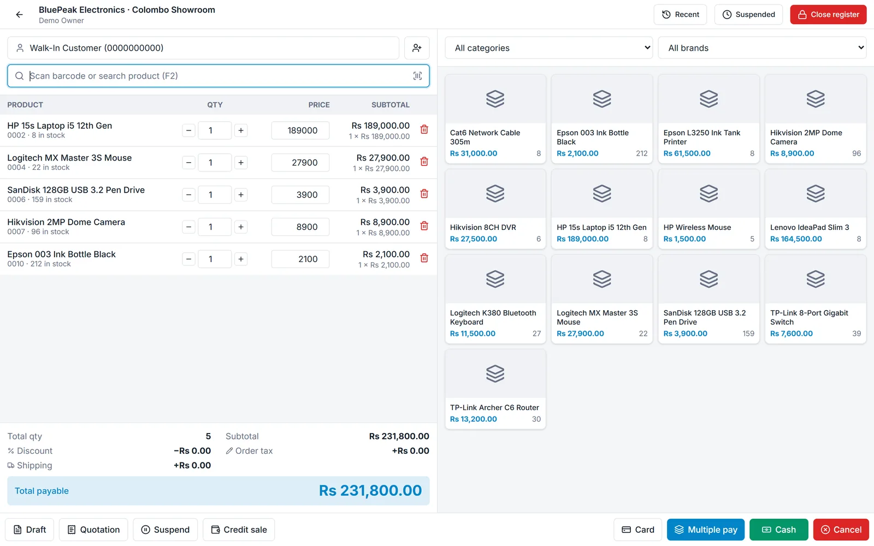The image size is (874, 546).
Task: Add HP Wireless Mouse product card
Action: click(708, 209)
